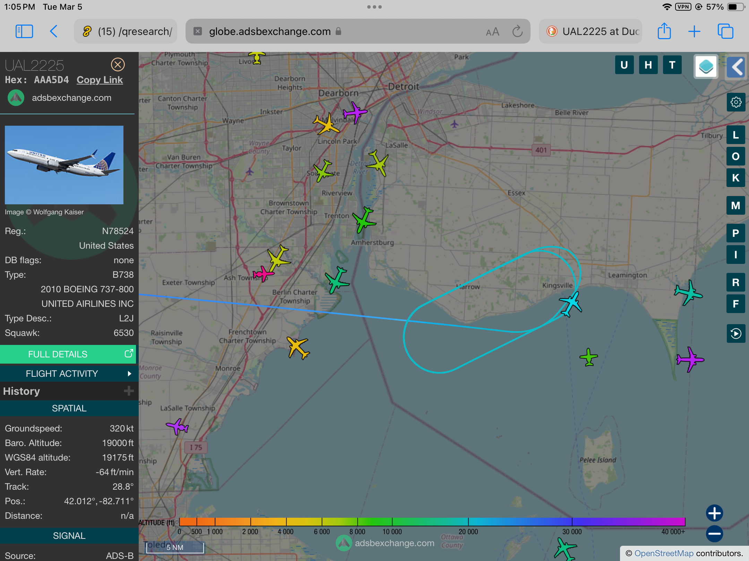Toggle the K map button
The height and width of the screenshot is (561, 749).
(736, 178)
